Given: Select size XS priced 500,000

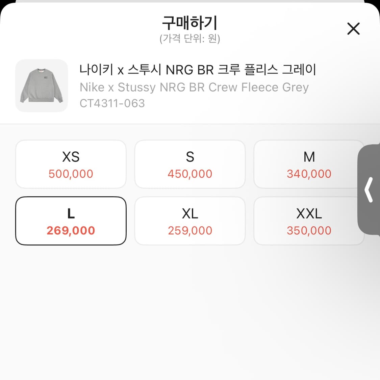Looking at the screenshot, I should 71,164.
